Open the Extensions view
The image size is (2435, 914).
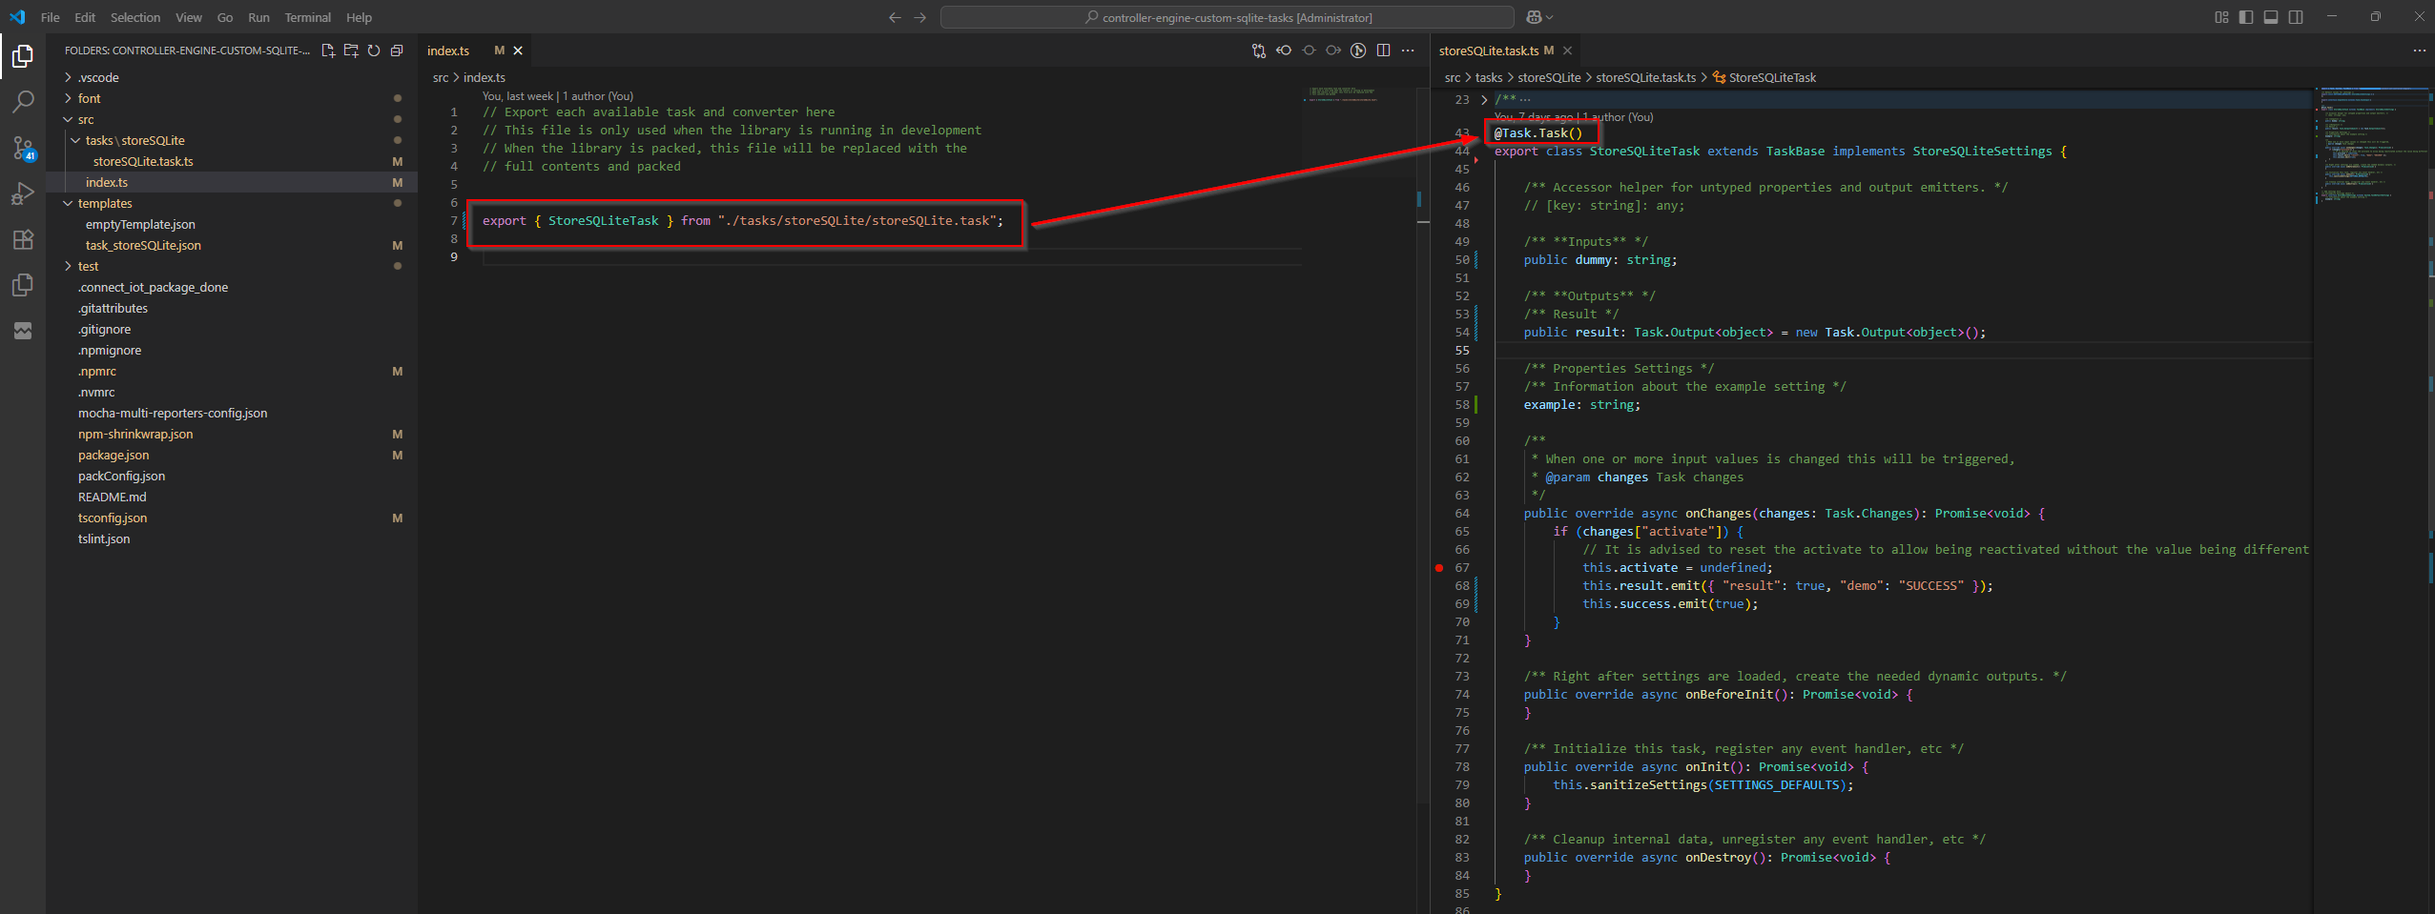coord(23,239)
